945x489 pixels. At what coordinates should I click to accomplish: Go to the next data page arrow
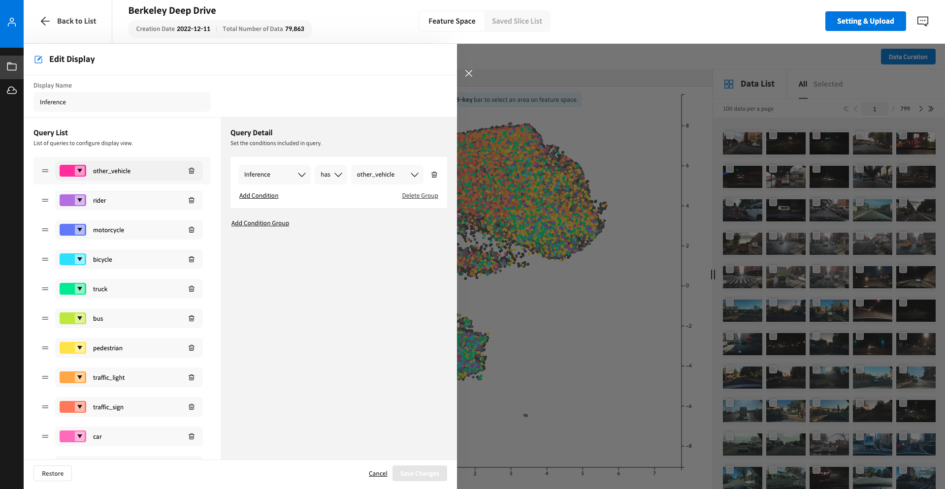(x=921, y=109)
